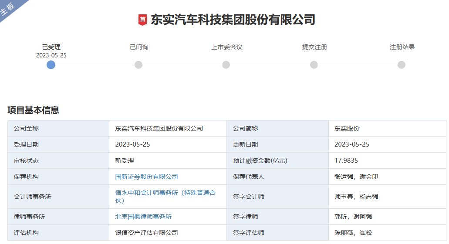The image size is (449, 244).
Task: Click the 保荐机构 label cell
Action: pos(58,177)
